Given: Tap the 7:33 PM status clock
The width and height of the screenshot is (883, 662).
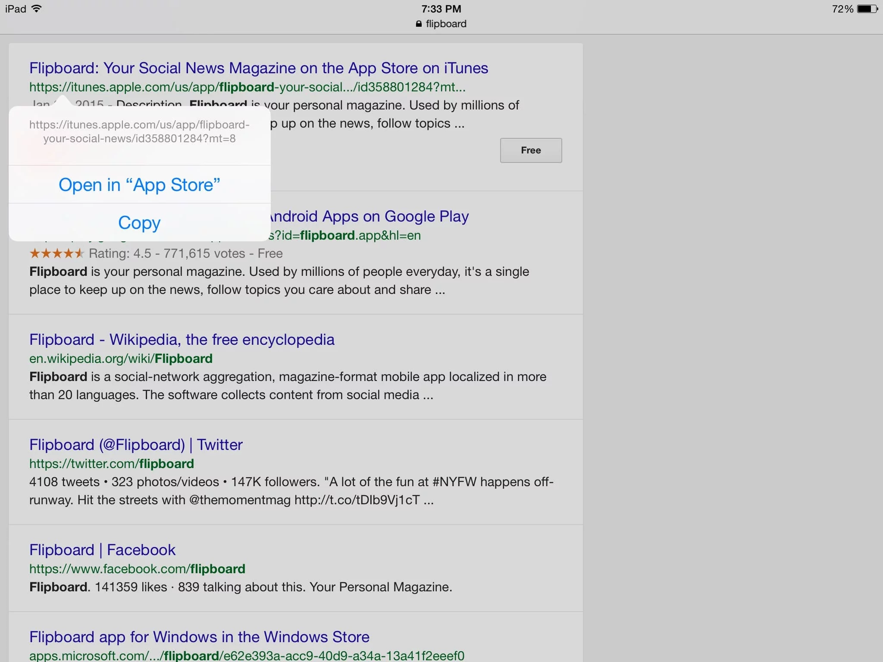Looking at the screenshot, I should [x=441, y=9].
